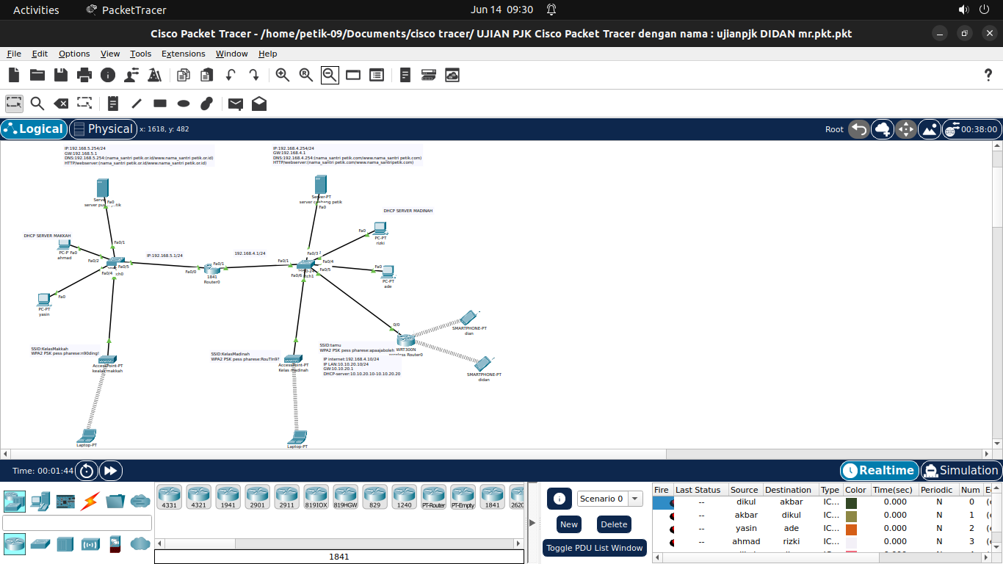Select the Connections lightning icon
This screenshot has height=564, width=1003.
[90, 502]
